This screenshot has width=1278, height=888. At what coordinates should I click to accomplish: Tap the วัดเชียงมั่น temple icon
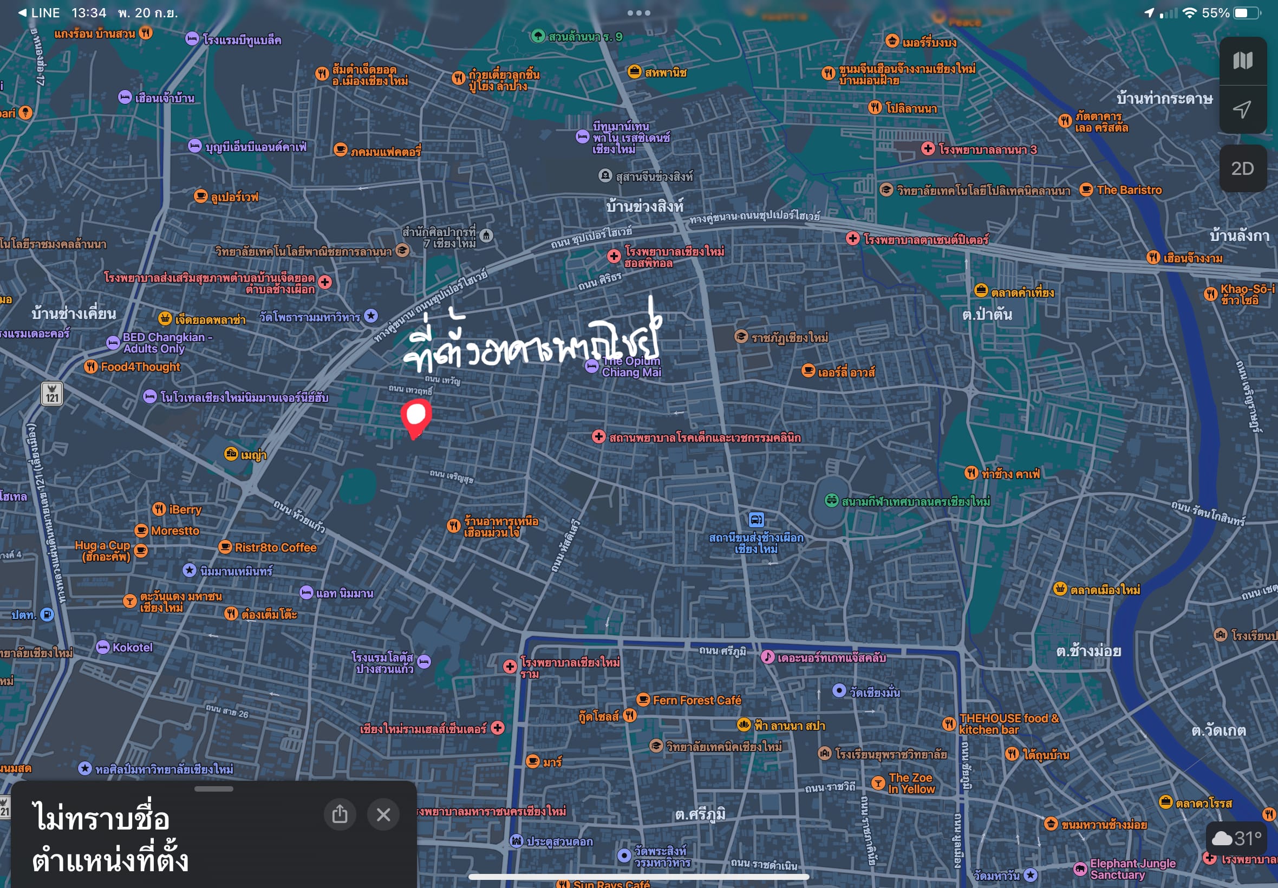[839, 690]
